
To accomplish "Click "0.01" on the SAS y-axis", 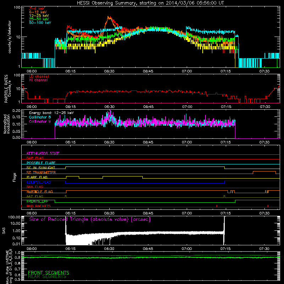I will (16, 244).
